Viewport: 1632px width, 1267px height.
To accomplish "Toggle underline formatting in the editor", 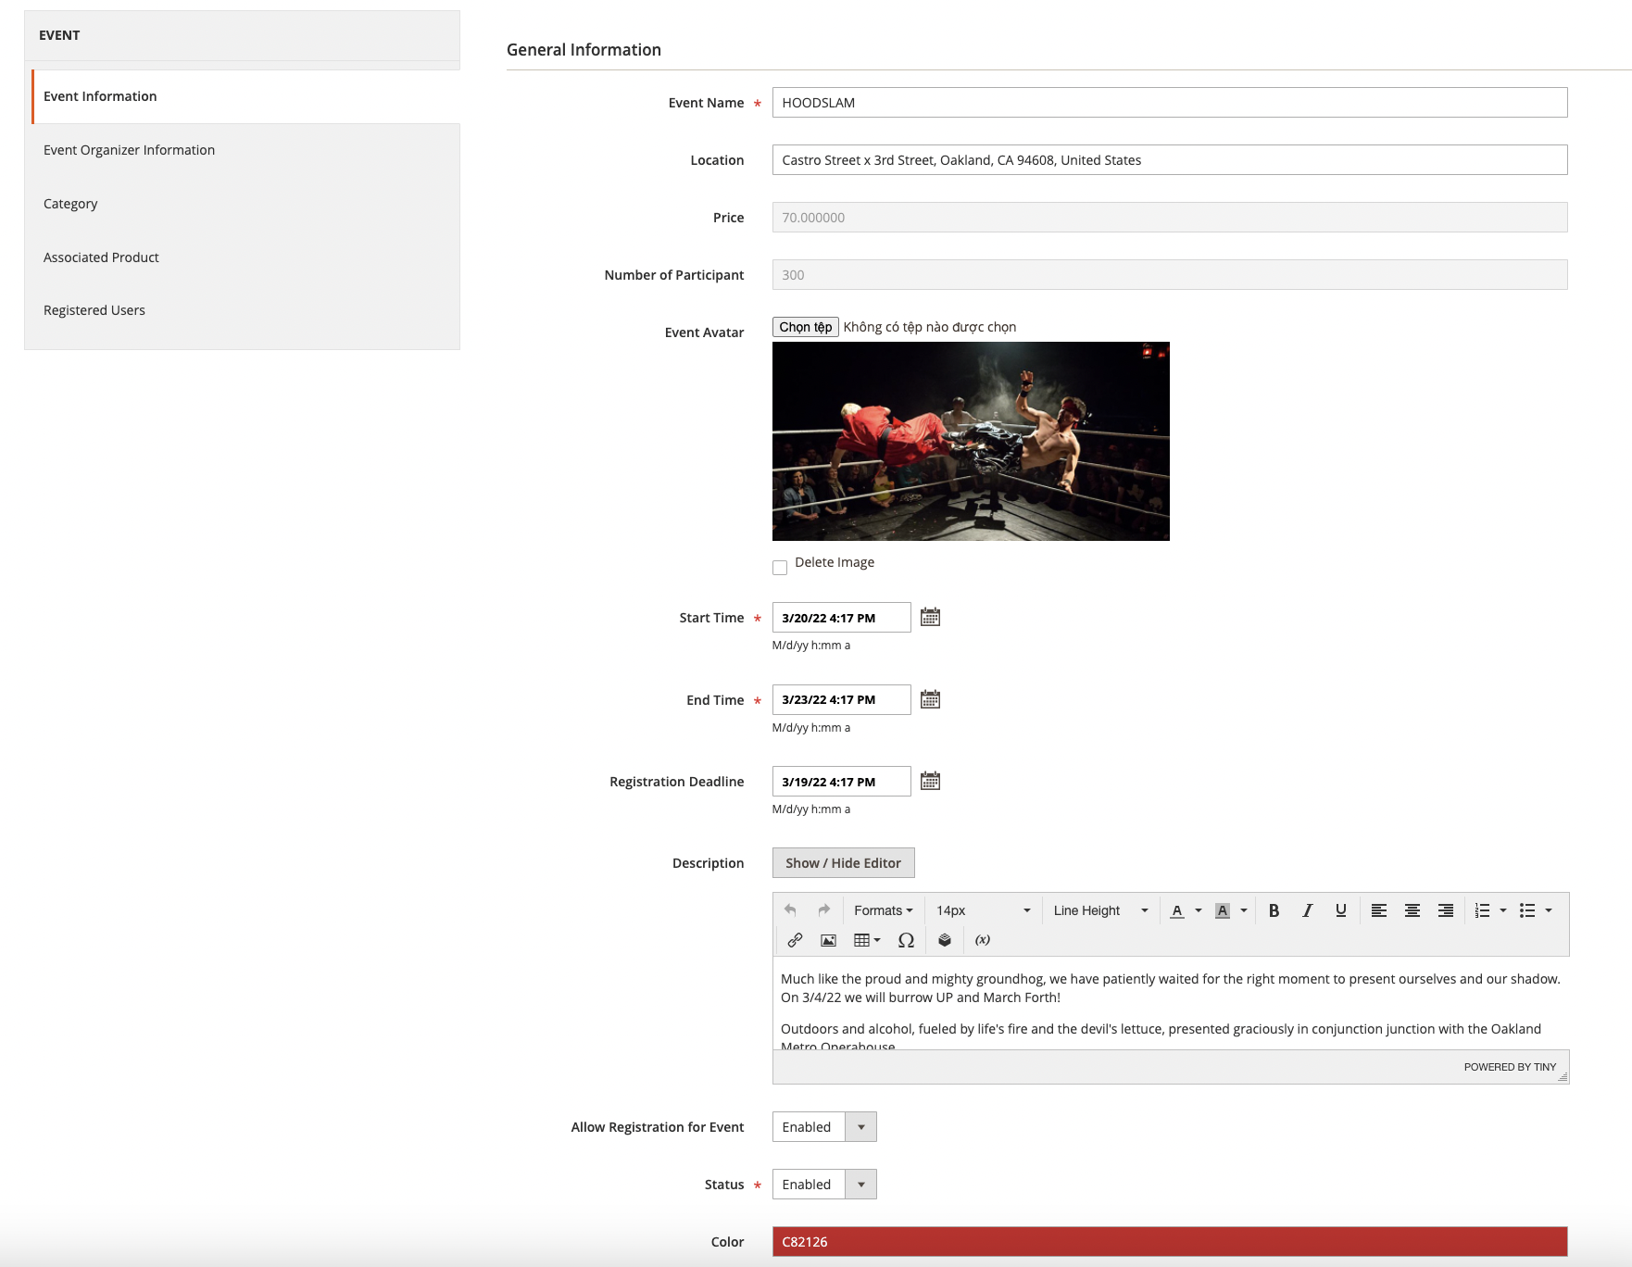I will pyautogui.click(x=1339, y=909).
